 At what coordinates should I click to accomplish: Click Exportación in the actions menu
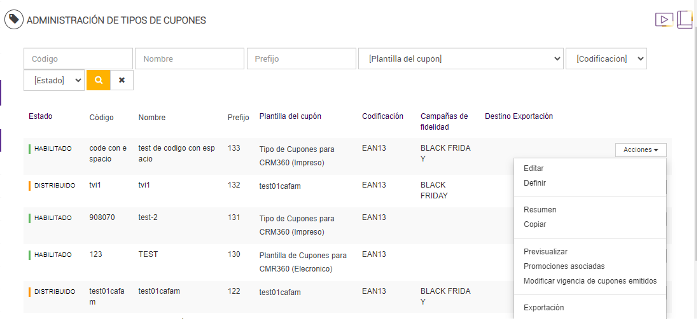(543, 308)
